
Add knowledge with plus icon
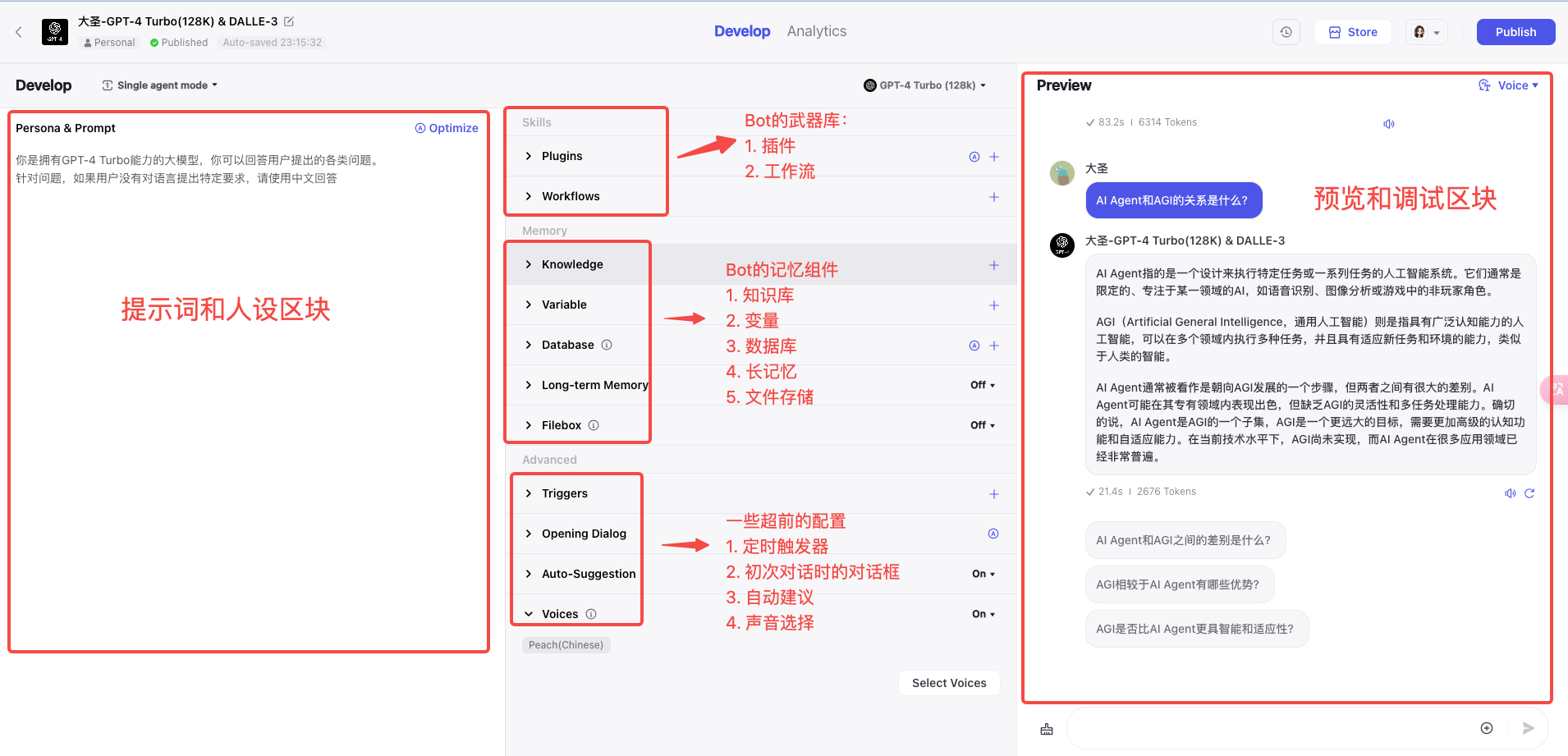tap(994, 265)
